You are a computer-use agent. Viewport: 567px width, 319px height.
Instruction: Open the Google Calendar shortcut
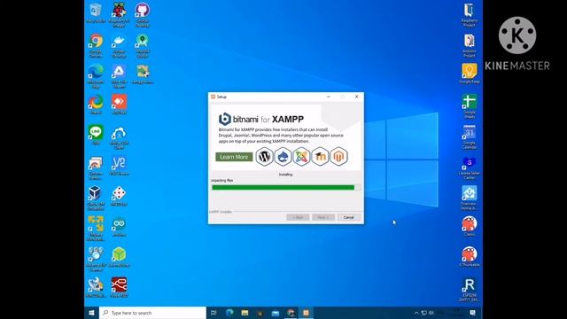coord(469,133)
